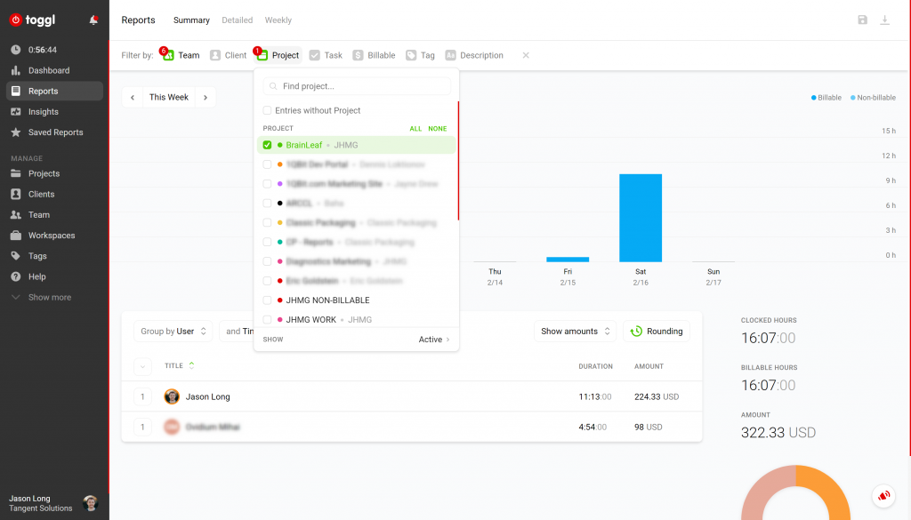Viewport: 911px width, 520px height.
Task: Check the JHMG NON-BILLABLE project checkbox
Action: 267,300
